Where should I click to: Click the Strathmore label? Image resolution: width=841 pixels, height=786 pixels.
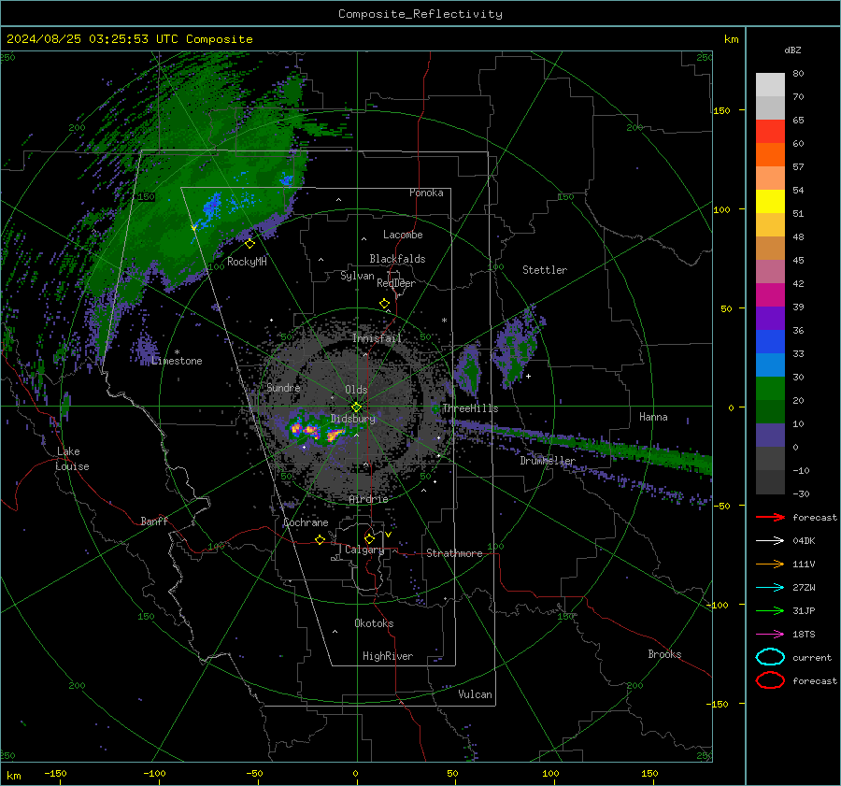click(454, 553)
